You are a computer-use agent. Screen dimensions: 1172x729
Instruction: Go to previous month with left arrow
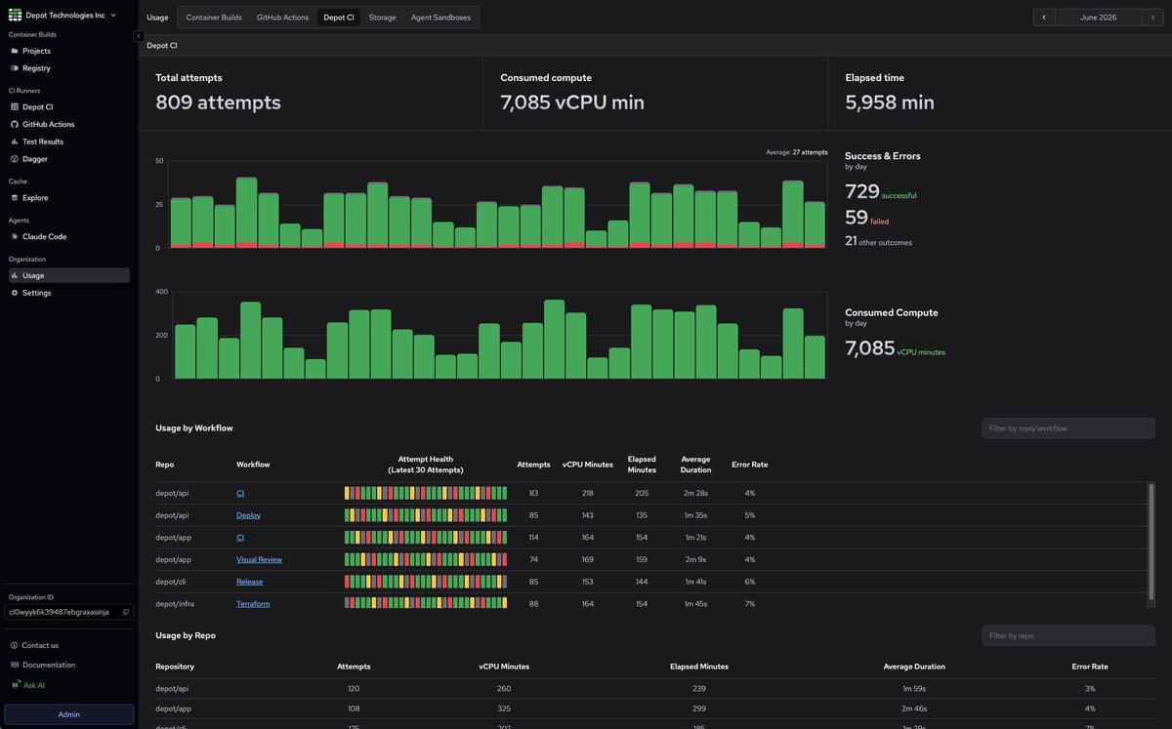(x=1044, y=18)
